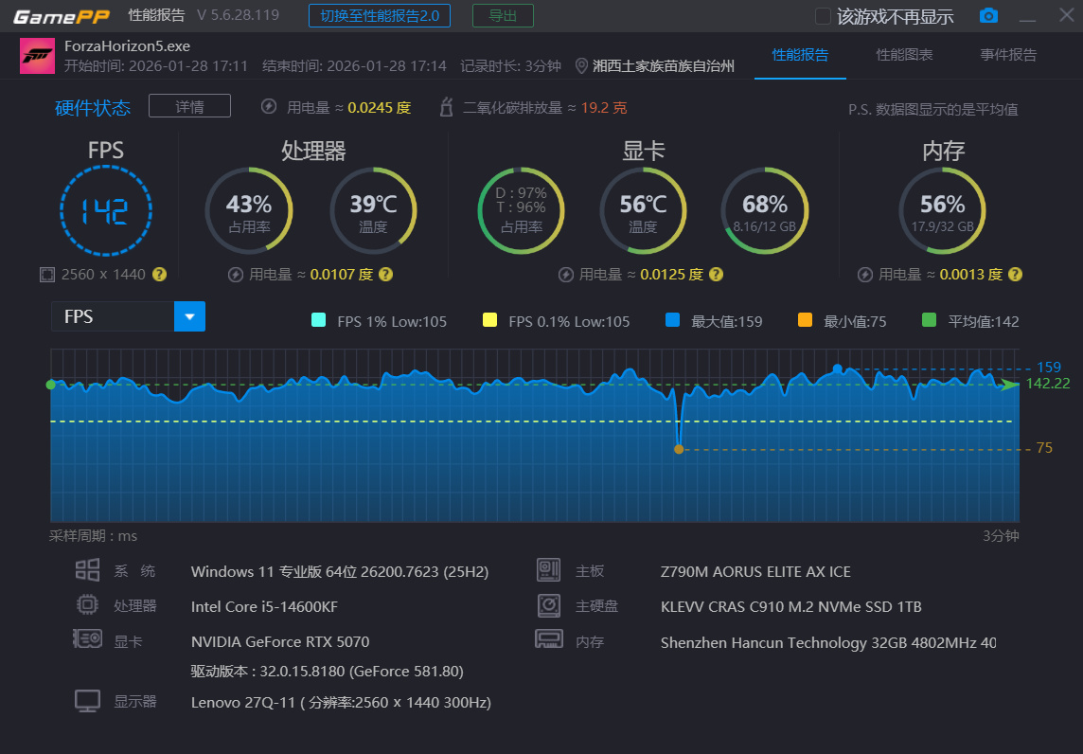Click the power icon next to memory 用电量 0.0013
Image resolution: width=1083 pixels, height=754 pixels.
[x=864, y=275]
